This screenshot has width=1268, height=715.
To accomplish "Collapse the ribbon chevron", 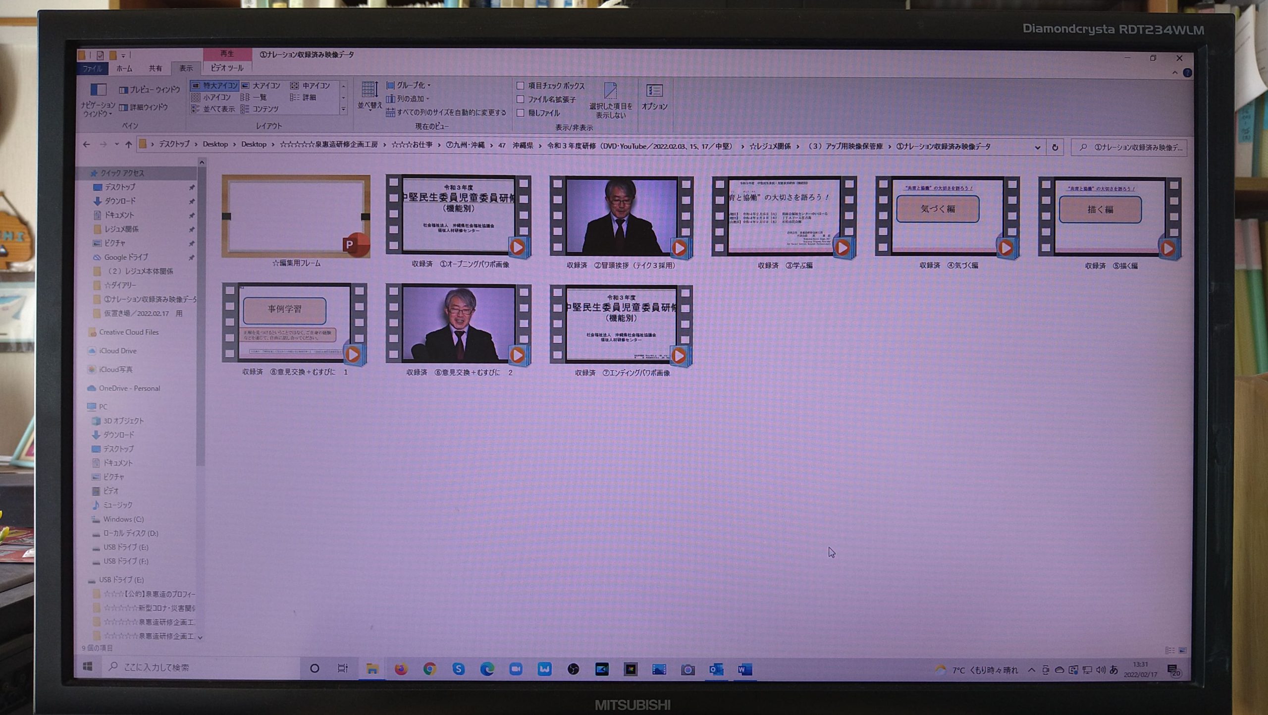I will pyautogui.click(x=1175, y=73).
